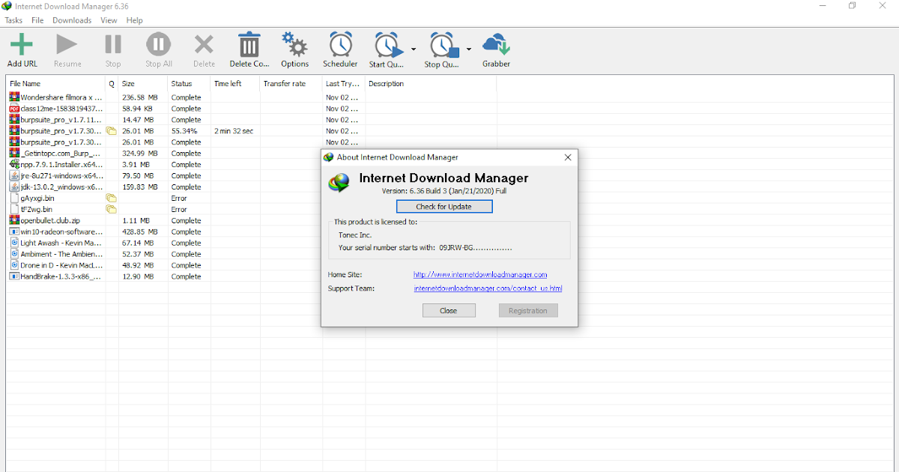Image resolution: width=899 pixels, height=472 pixels.
Task: Select the gAyxgi.bin file row
Action: pos(165,199)
